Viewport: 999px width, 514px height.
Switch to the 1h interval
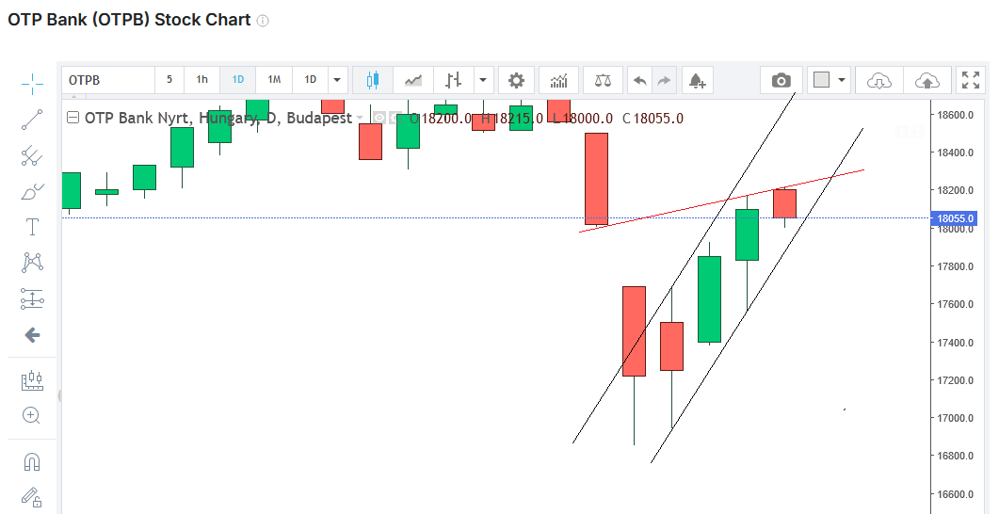202,80
